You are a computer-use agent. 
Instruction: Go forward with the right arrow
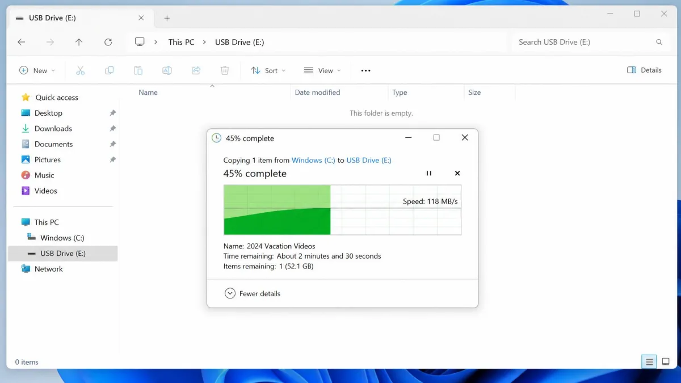tap(50, 42)
